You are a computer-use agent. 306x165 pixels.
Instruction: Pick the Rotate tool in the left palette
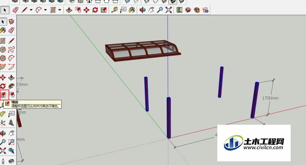pyautogui.click(x=3, y=86)
